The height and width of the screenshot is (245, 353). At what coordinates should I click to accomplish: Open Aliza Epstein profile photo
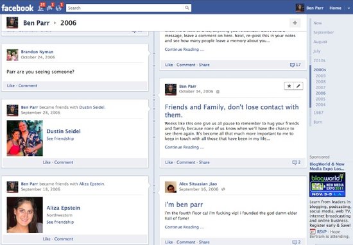coord(25,215)
